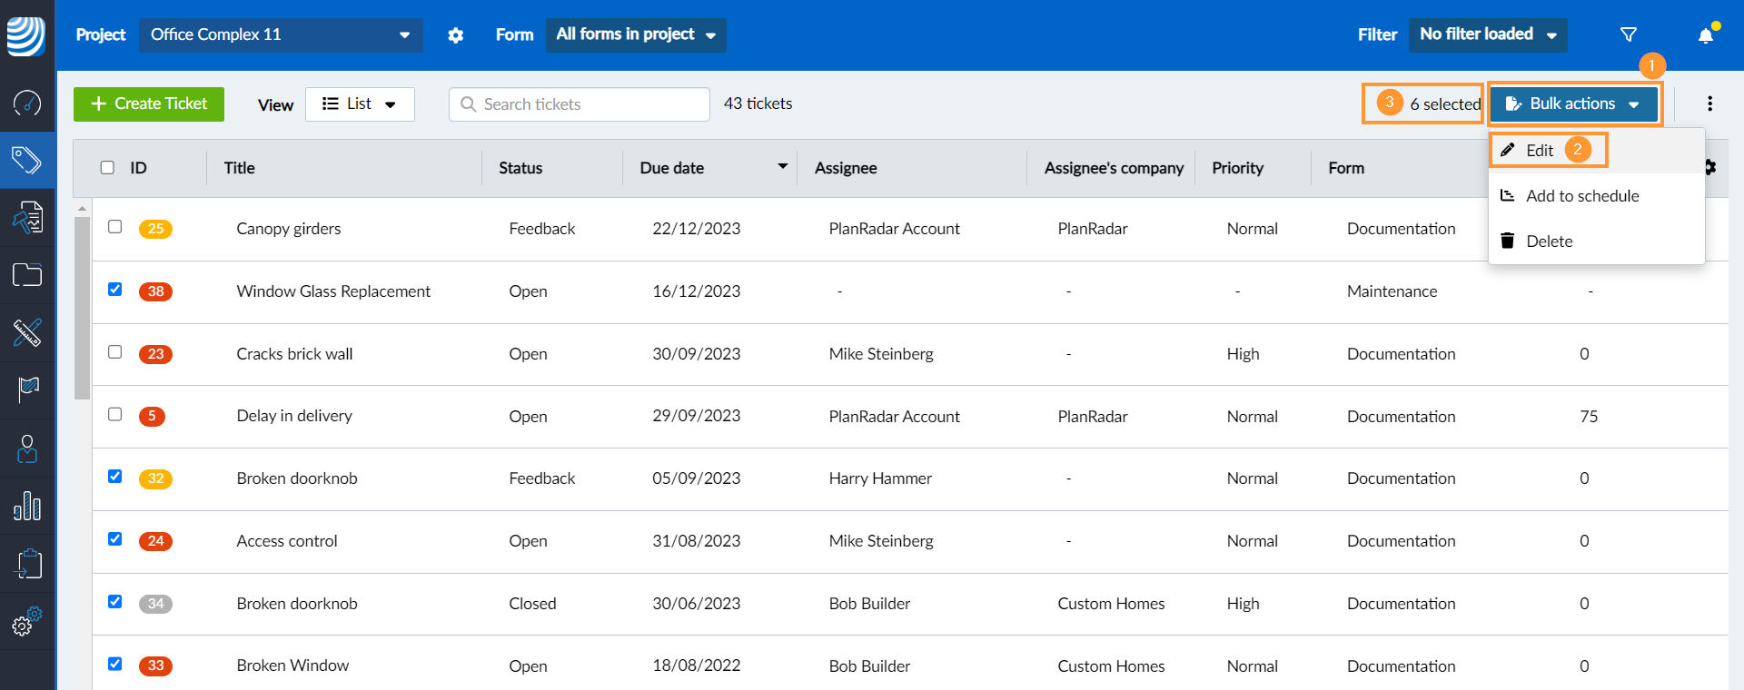Choose Edit from Bulk actions menu

(x=1540, y=151)
